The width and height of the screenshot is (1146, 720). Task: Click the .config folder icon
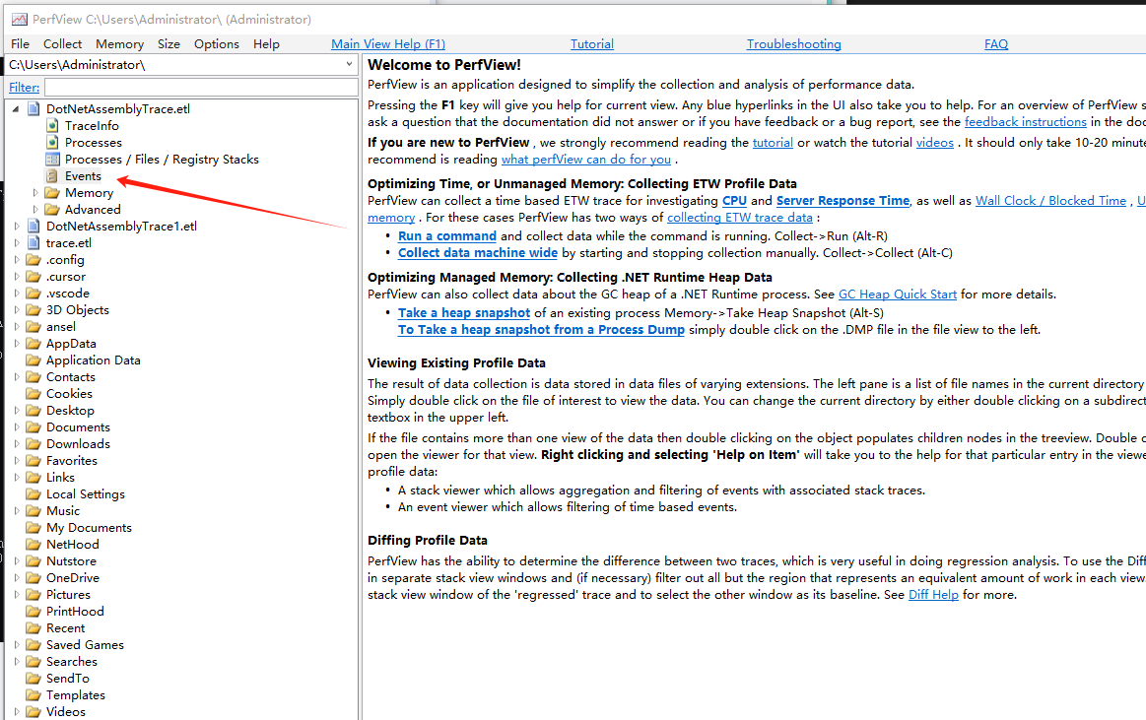[x=34, y=260]
